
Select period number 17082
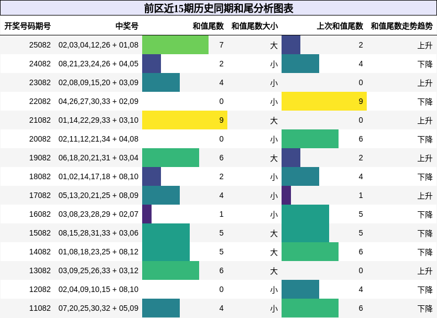(40, 195)
